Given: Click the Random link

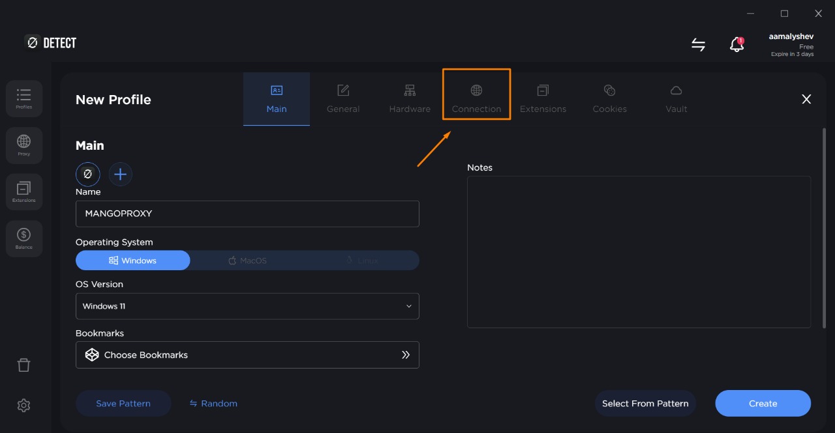Looking at the screenshot, I should (x=213, y=404).
